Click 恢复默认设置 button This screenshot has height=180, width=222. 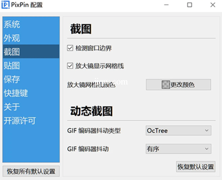click(196, 166)
